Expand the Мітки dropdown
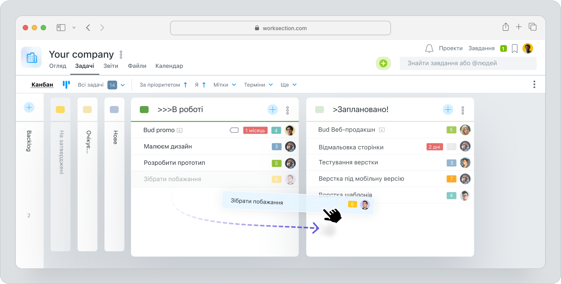Viewport: 561px width, 284px height. 225,85
